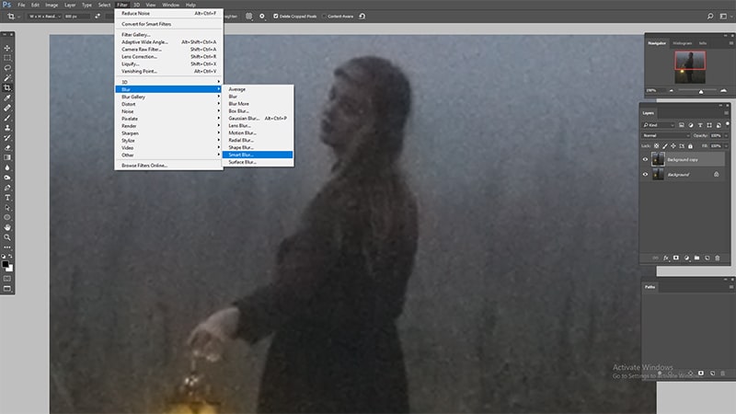Open the Image menu
The image size is (736, 414).
[x=52, y=5]
